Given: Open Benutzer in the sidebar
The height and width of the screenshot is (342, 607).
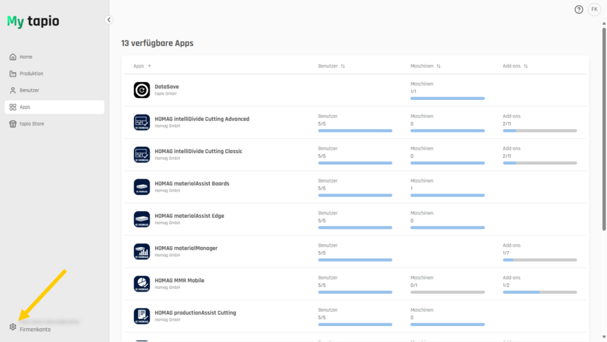Looking at the screenshot, I should (54, 90).
